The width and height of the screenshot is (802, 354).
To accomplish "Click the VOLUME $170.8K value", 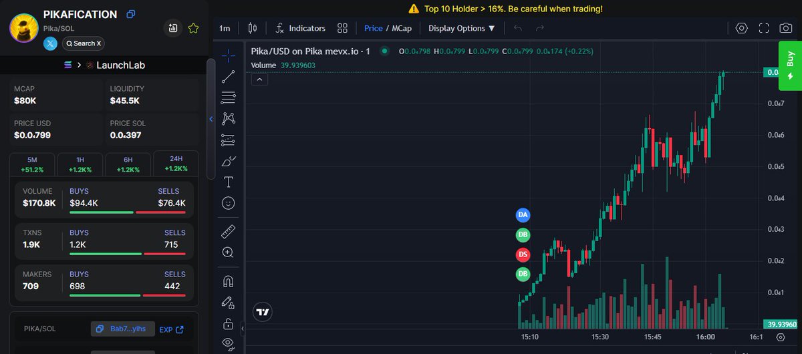I will tap(39, 203).
